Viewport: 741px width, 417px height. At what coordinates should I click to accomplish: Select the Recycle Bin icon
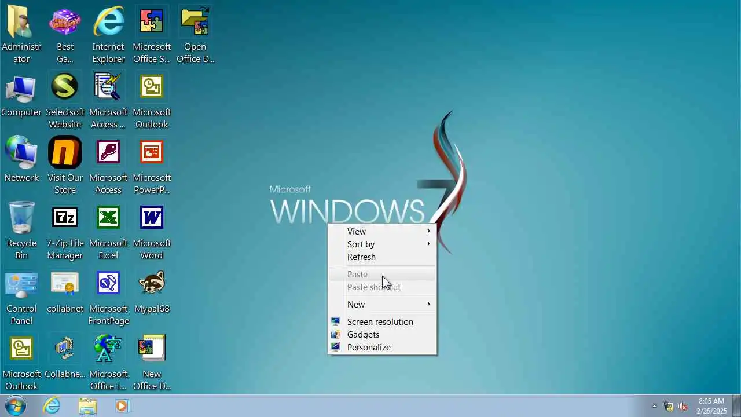pyautogui.click(x=21, y=231)
